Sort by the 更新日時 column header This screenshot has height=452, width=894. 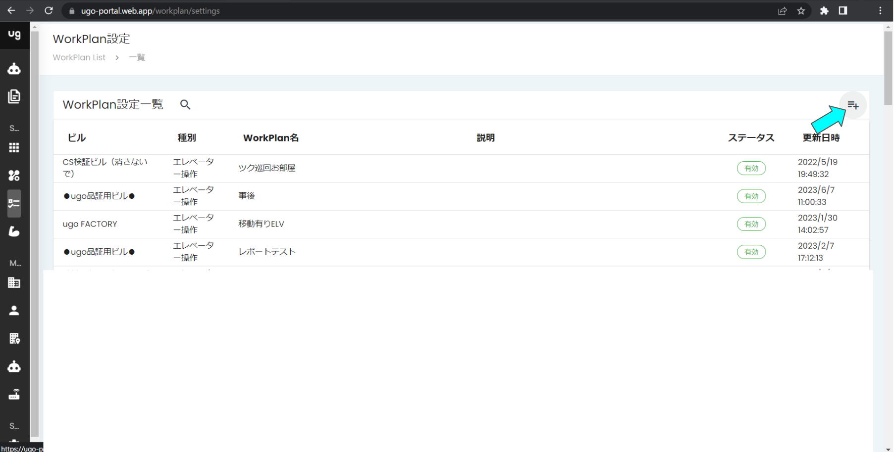click(821, 138)
